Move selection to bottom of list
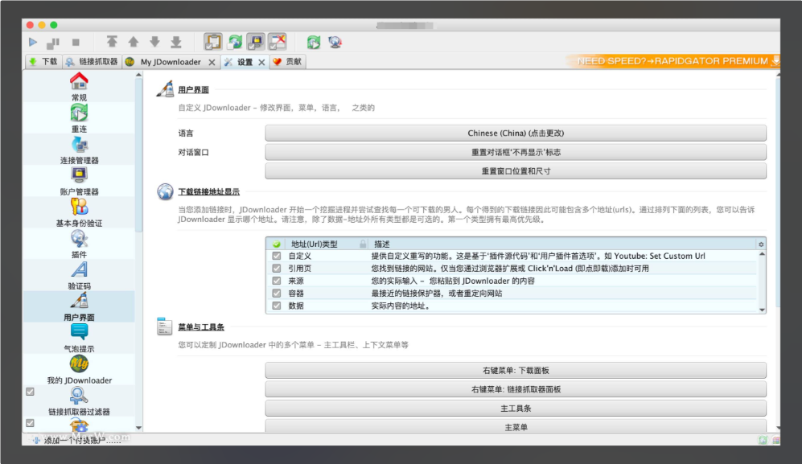Image resolution: width=802 pixels, height=464 pixels. click(176, 42)
